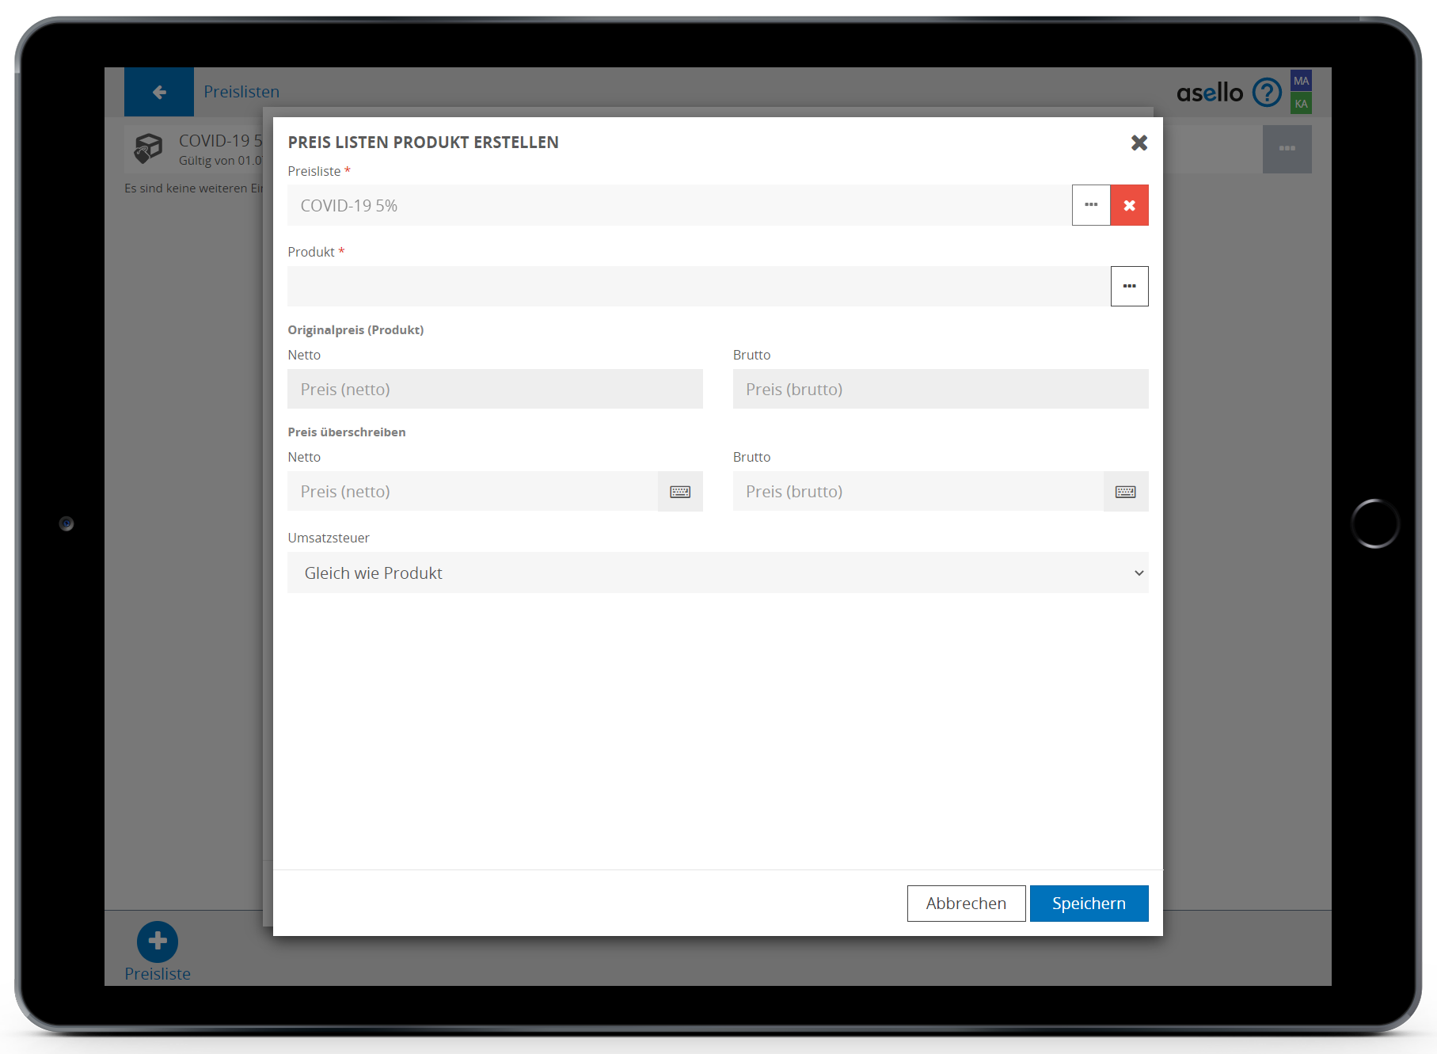The height and width of the screenshot is (1054, 1437).
Task: Select the MA user badge
Action: [x=1301, y=81]
